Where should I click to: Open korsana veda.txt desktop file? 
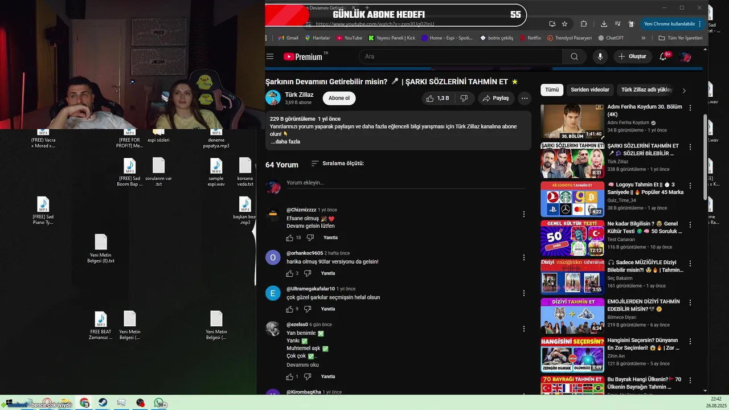245,173
